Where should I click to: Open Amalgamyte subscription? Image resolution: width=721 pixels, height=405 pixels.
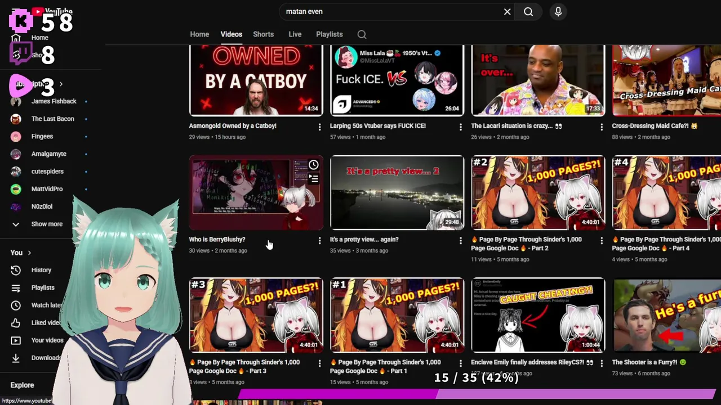49,154
